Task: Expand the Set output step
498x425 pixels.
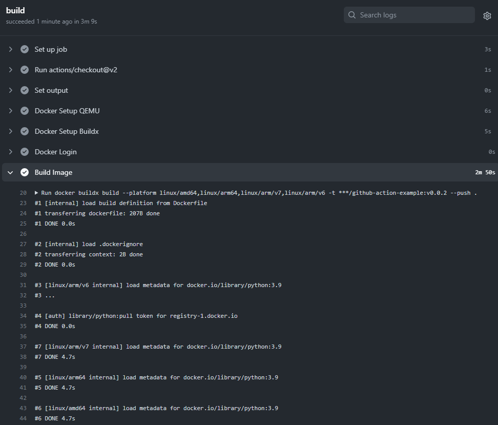Action: [10, 90]
